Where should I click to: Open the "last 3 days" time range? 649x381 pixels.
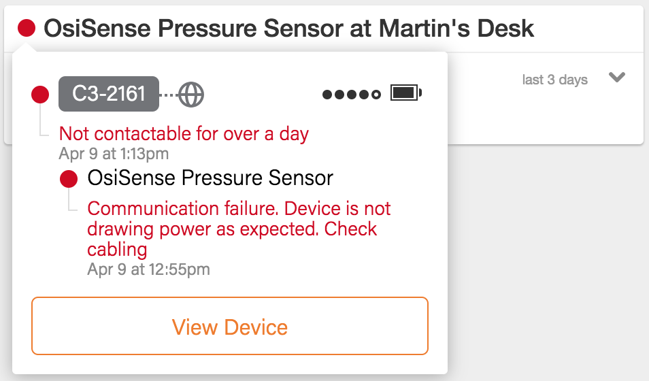[x=554, y=80]
